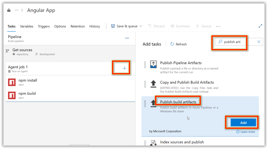Expand the Save & queue dropdown chevron

point(141,26)
